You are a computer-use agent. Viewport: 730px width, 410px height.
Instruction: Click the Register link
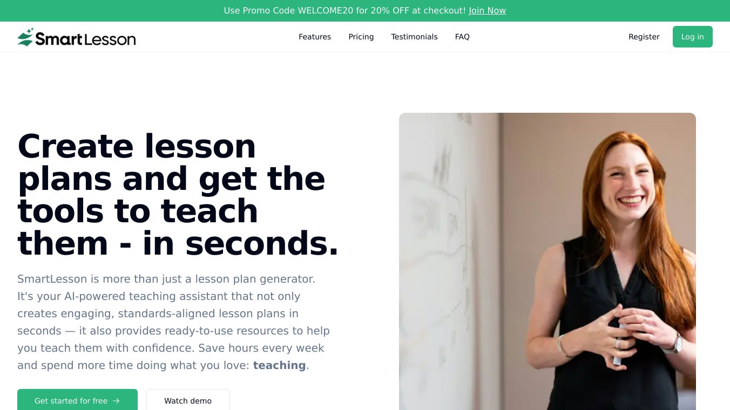pos(644,37)
